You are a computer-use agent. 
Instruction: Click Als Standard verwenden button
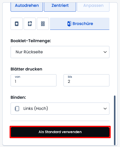60,132
